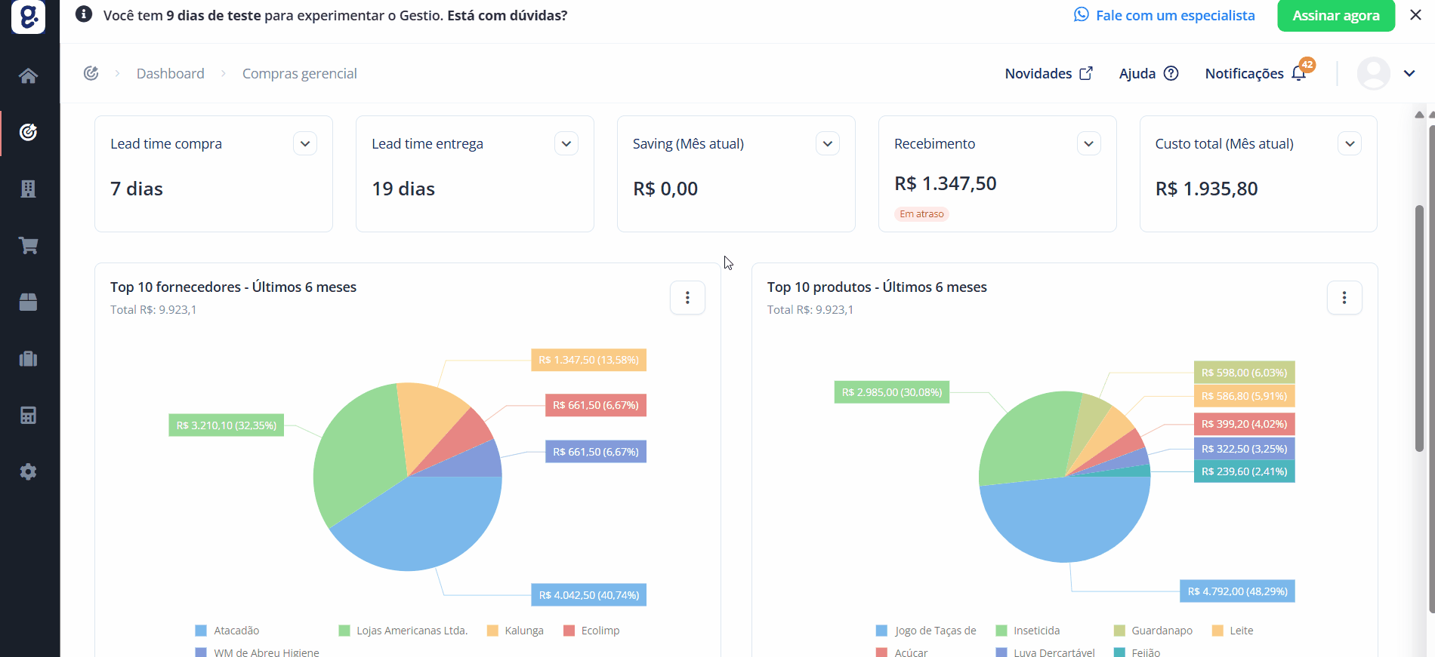The width and height of the screenshot is (1435, 657).
Task: Click the Assinar agora button
Action: tap(1336, 15)
